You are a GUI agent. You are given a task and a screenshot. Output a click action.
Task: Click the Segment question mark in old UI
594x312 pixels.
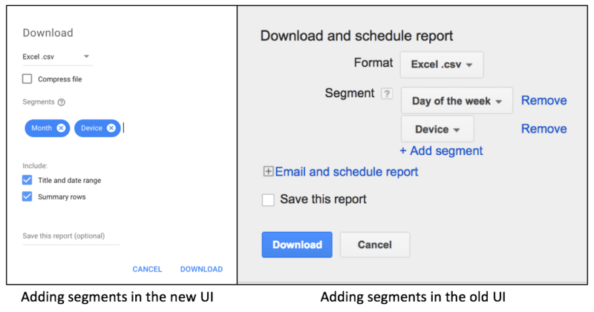[x=386, y=93]
